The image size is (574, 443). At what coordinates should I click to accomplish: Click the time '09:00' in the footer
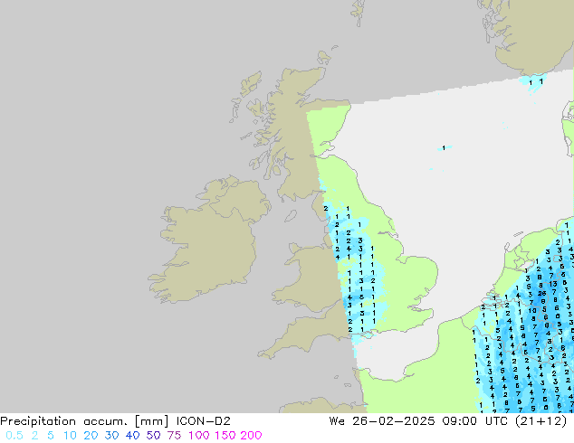point(459,421)
